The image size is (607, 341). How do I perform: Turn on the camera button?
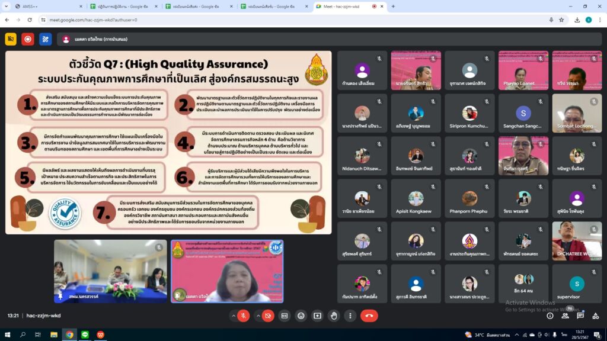click(268, 316)
